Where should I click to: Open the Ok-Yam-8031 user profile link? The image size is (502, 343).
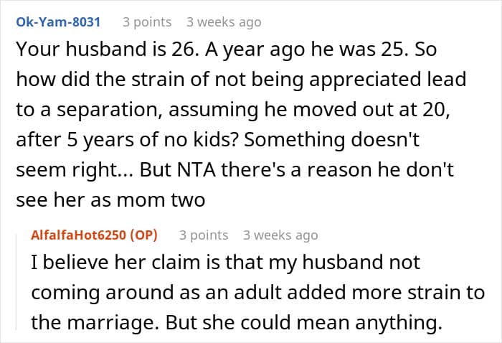tap(58, 22)
